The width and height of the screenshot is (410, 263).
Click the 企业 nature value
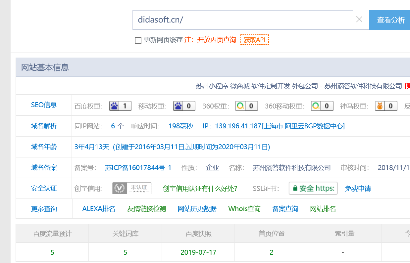coord(212,168)
